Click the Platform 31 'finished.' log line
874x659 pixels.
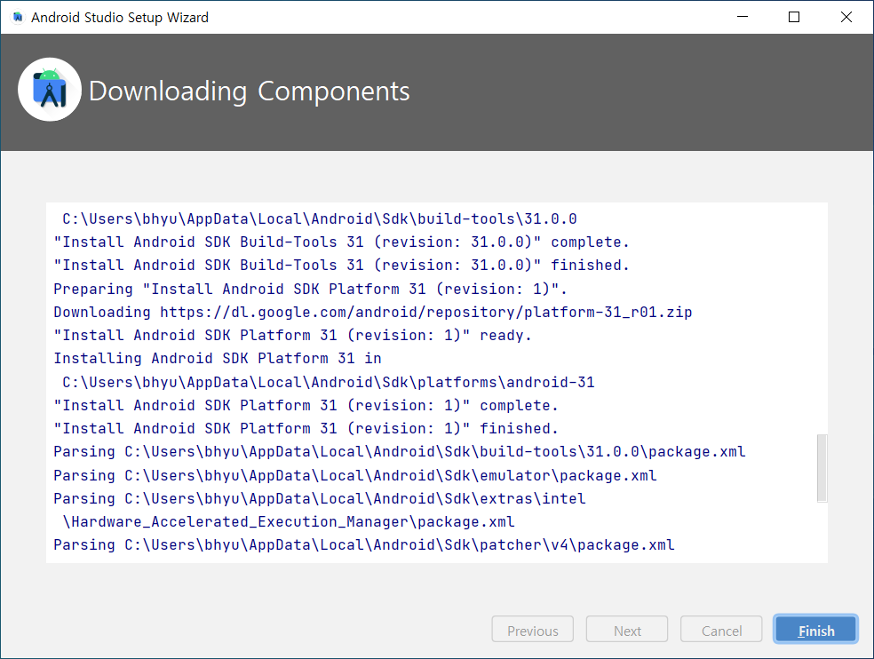[x=306, y=429]
